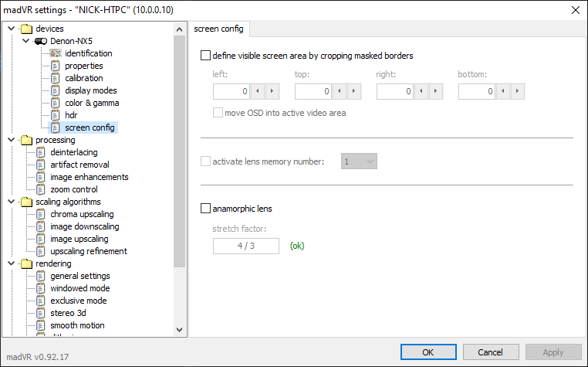The height and width of the screenshot is (367, 588).
Task: Collapse the processing tree node
Action: tap(11, 140)
